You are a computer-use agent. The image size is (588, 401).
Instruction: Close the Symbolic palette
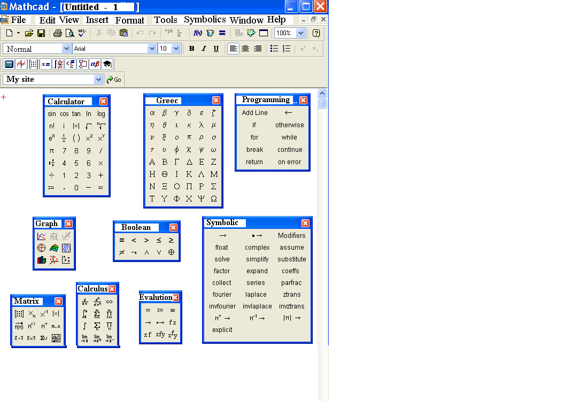[306, 223]
